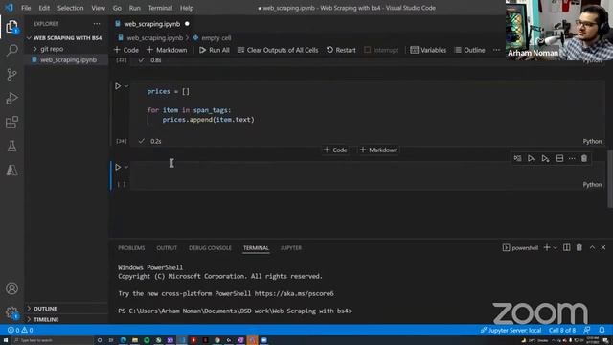This screenshot has width=613, height=345.
Task: Open notebook toolbar more actions ellipsis
Action: pyautogui.click(x=496, y=50)
